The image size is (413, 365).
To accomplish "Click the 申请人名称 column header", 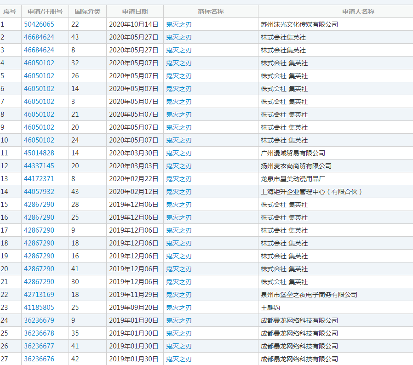I will click(x=335, y=11).
